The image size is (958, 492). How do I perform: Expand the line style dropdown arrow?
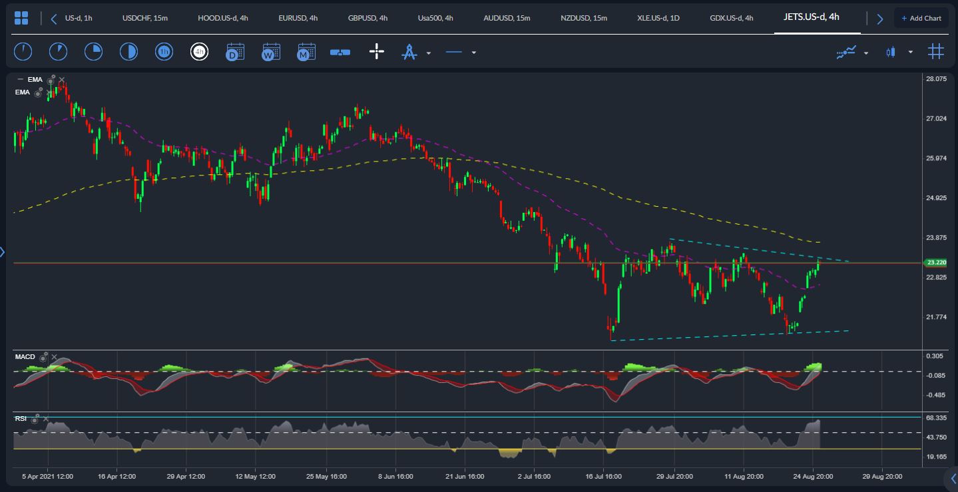click(473, 53)
